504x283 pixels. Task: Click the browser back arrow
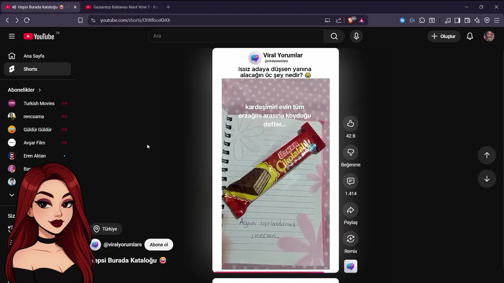click(7, 20)
